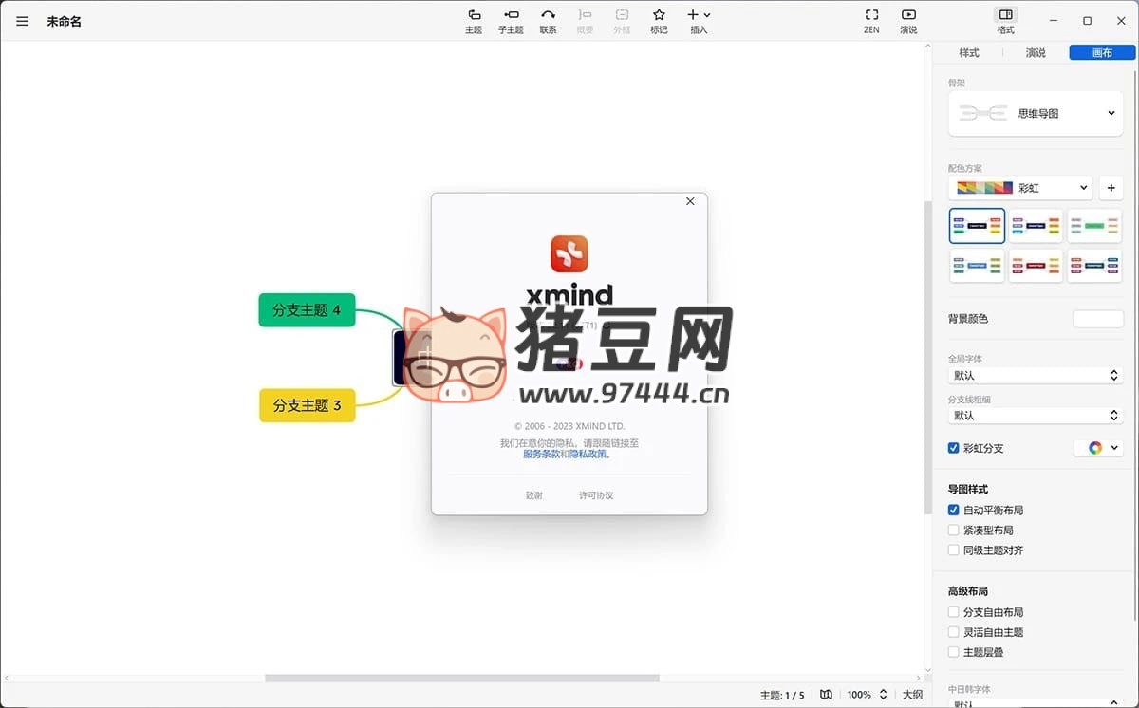Open the 彩虹 color scheme dropdown
This screenshot has width=1139, height=708.
click(x=1020, y=188)
